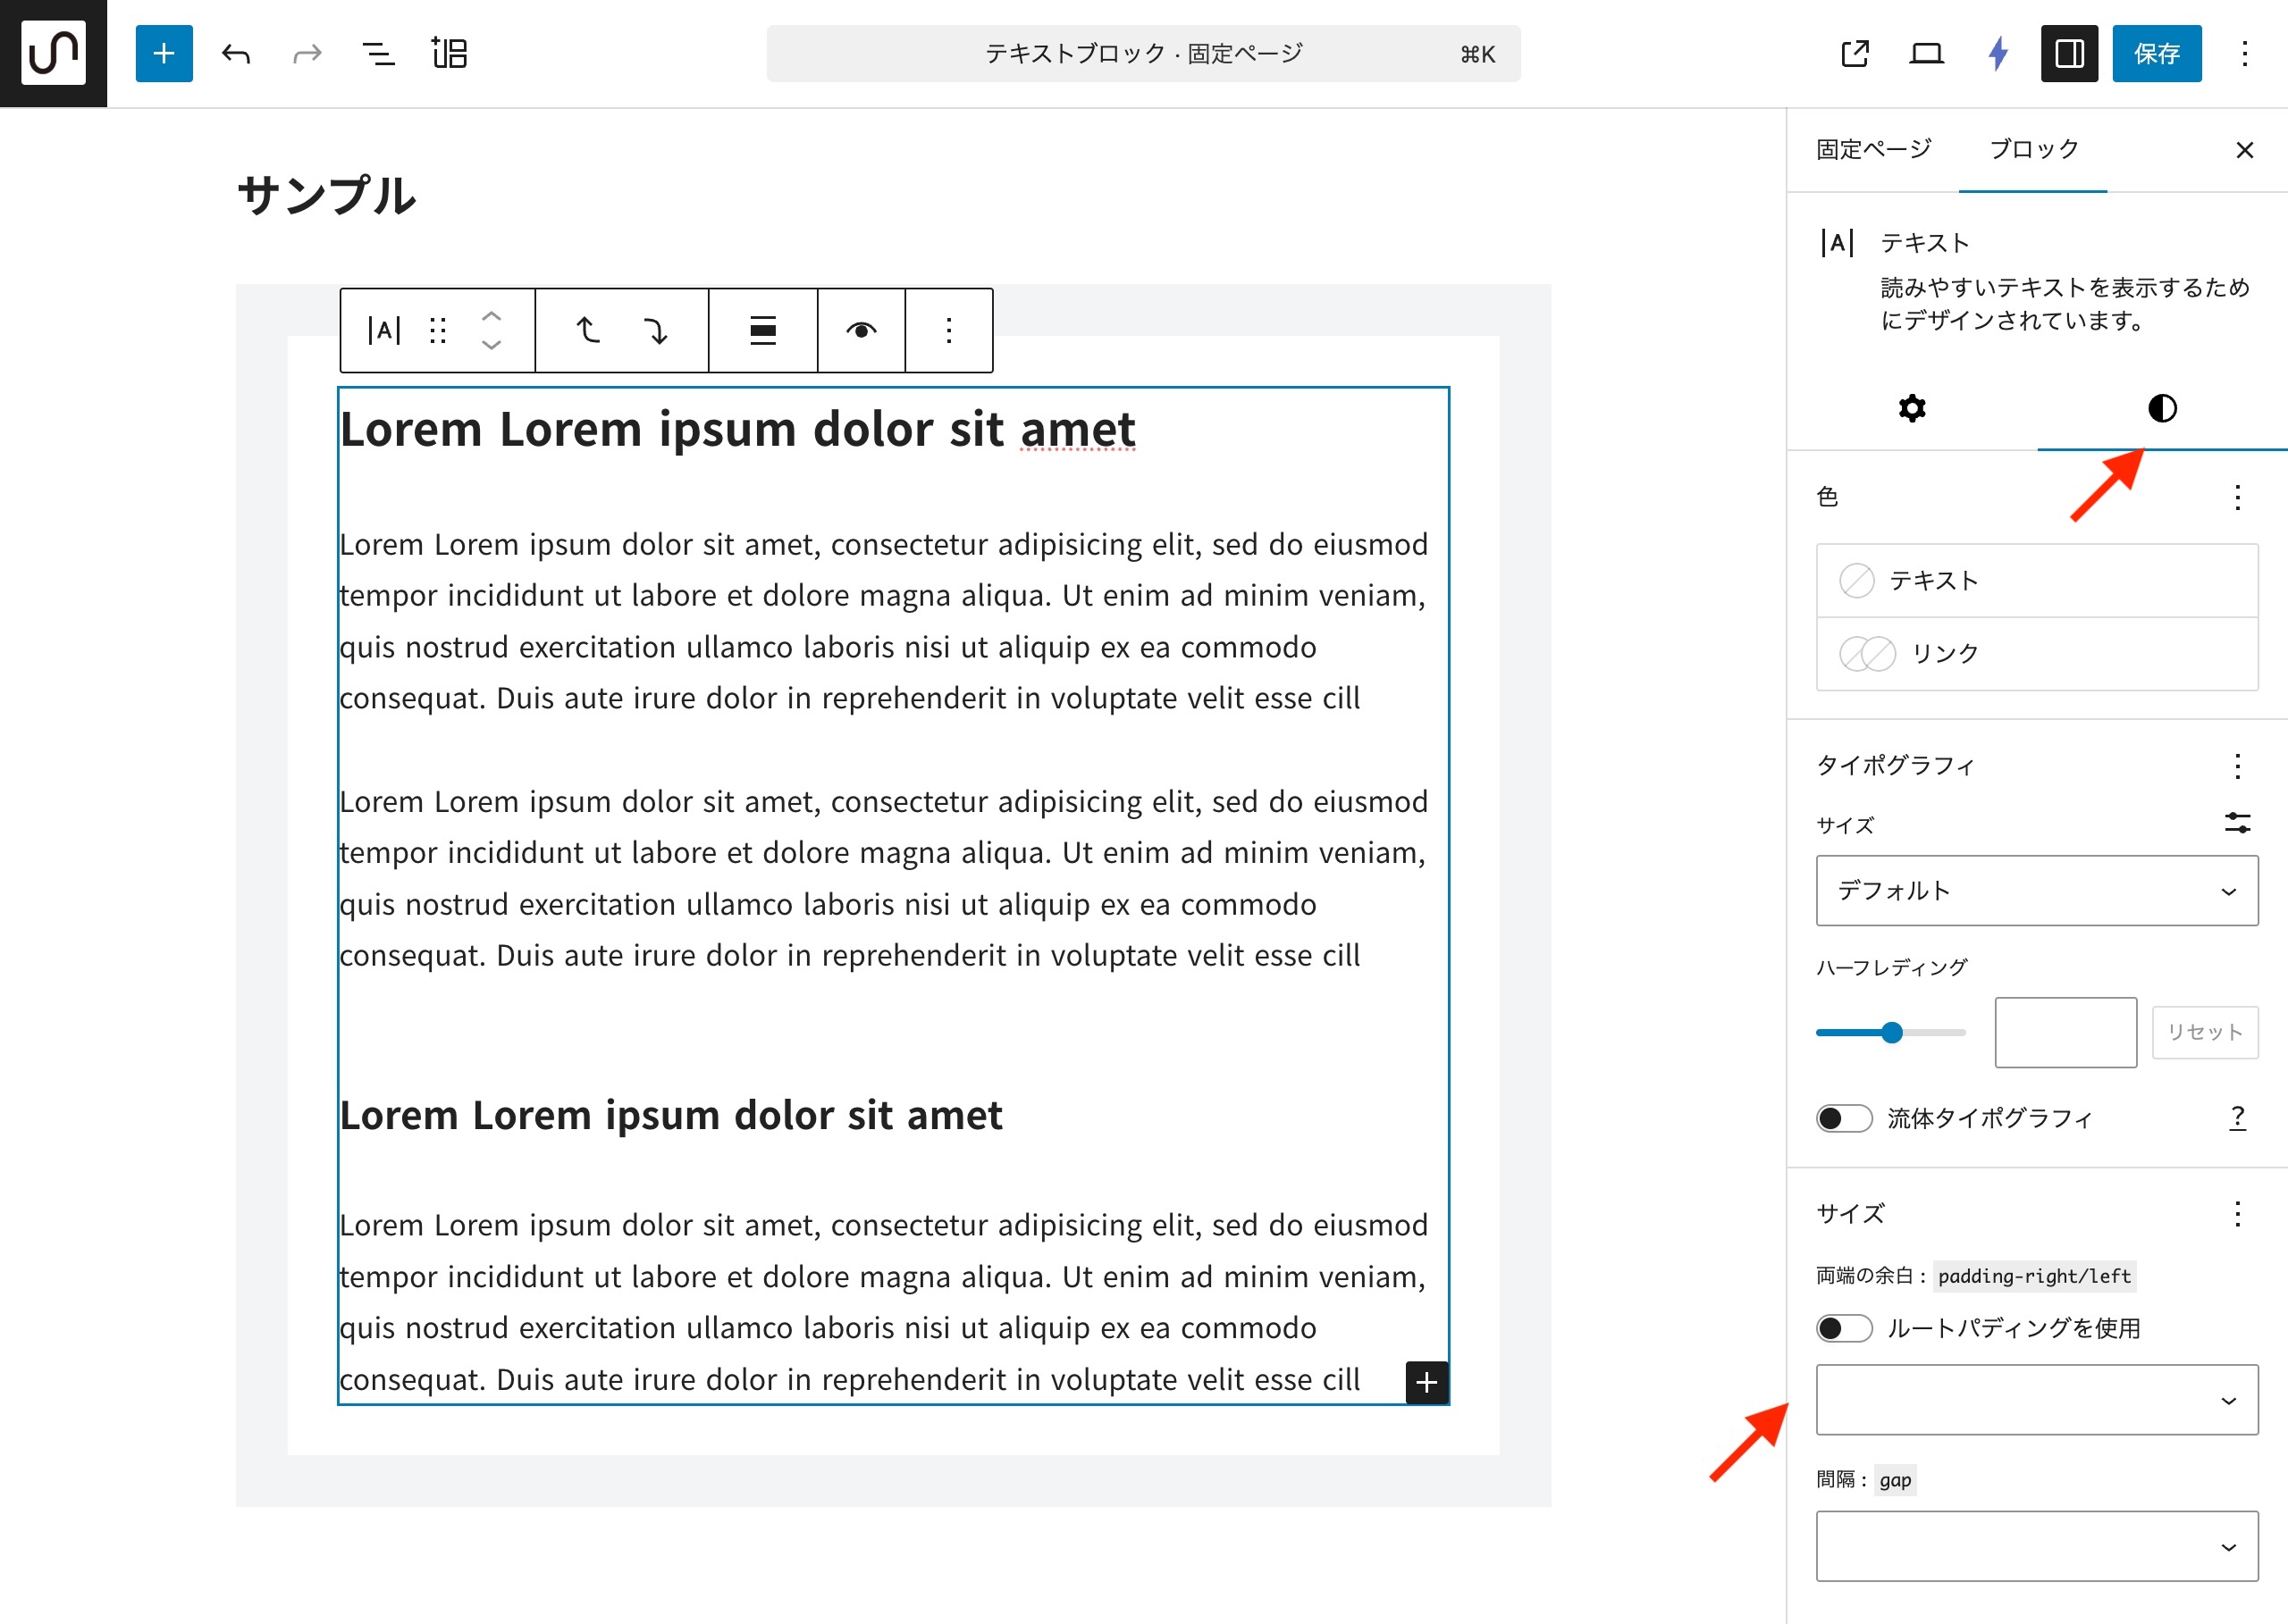Open the タイポグラフィ options three-dot menu
Image resolution: width=2288 pixels, height=1624 pixels.
(x=2237, y=766)
